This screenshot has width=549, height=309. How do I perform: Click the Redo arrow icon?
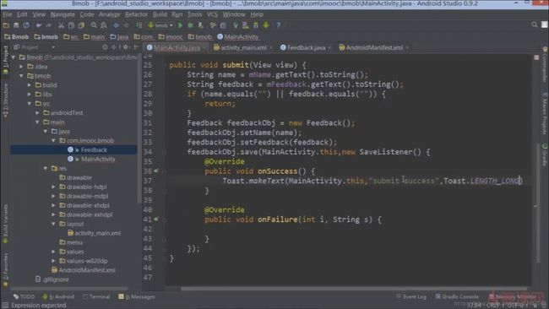point(49,25)
